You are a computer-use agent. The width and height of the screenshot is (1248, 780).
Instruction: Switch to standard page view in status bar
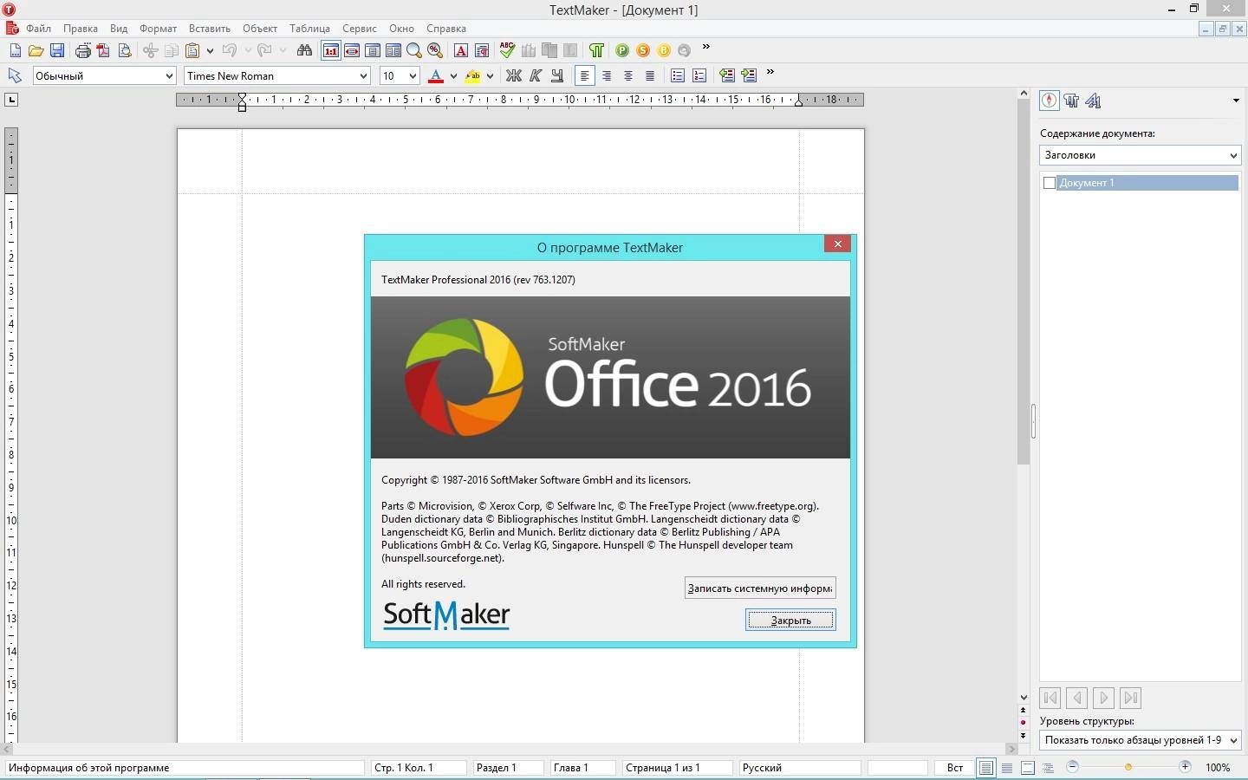(x=986, y=768)
